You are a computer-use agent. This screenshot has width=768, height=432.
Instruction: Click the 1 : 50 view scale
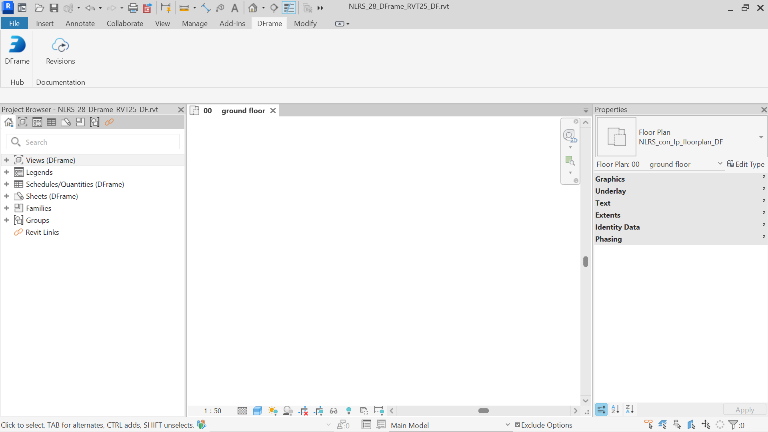(212, 411)
